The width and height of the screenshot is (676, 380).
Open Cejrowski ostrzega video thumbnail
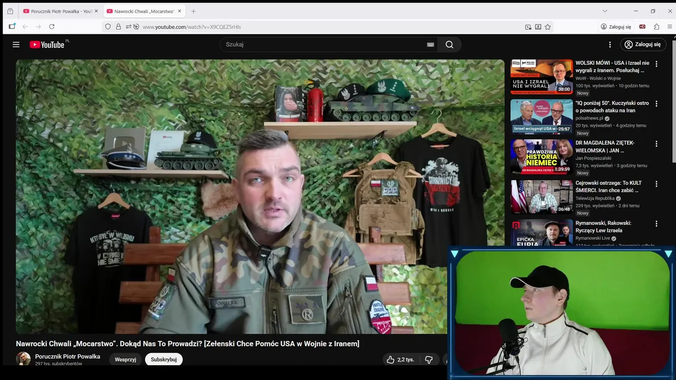point(542,197)
